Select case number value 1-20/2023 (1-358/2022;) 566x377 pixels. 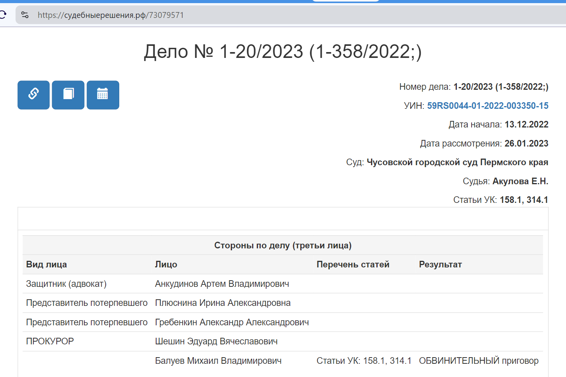(501, 87)
